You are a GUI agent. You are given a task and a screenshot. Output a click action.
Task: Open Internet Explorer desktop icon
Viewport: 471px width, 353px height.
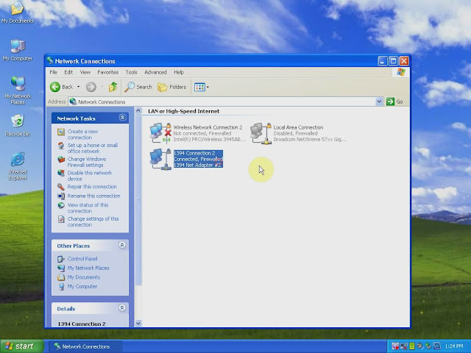[18, 166]
